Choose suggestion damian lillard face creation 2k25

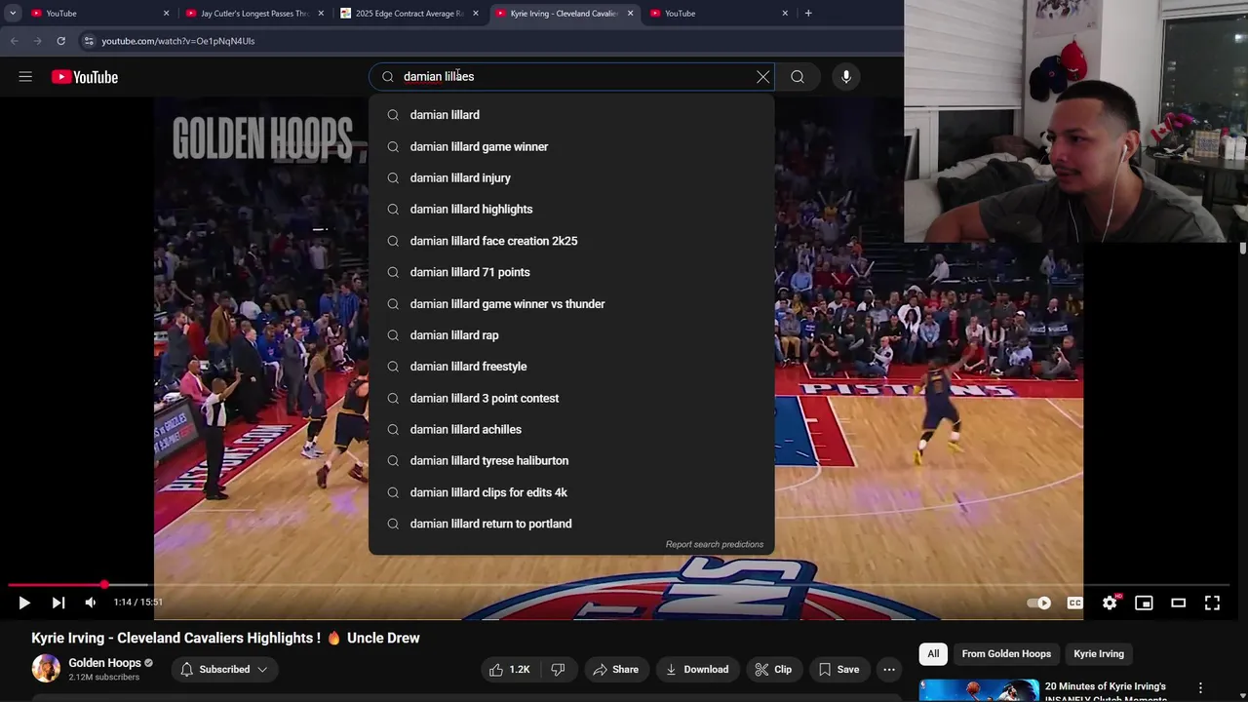click(571, 241)
